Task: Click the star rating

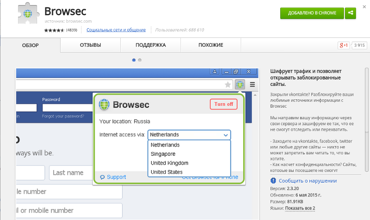Action: click(x=54, y=30)
